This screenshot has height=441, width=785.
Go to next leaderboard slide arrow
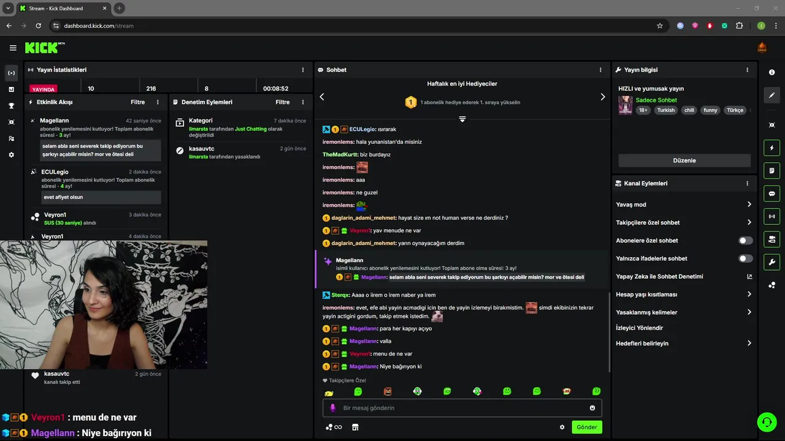(602, 97)
